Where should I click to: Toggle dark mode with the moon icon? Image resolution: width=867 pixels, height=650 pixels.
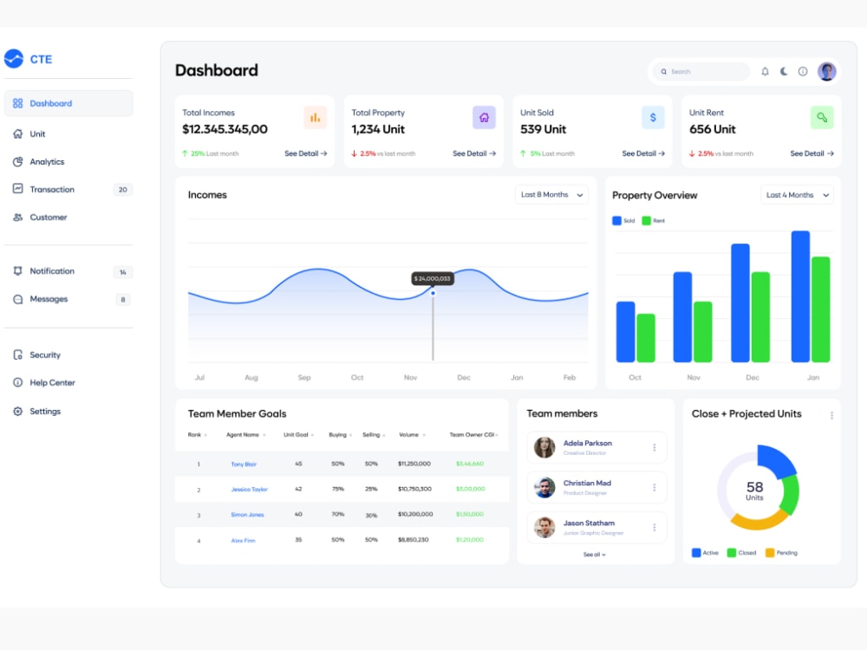tap(784, 72)
